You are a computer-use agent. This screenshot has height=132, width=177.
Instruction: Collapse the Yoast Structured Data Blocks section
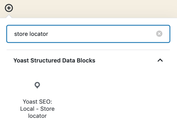[160, 60]
